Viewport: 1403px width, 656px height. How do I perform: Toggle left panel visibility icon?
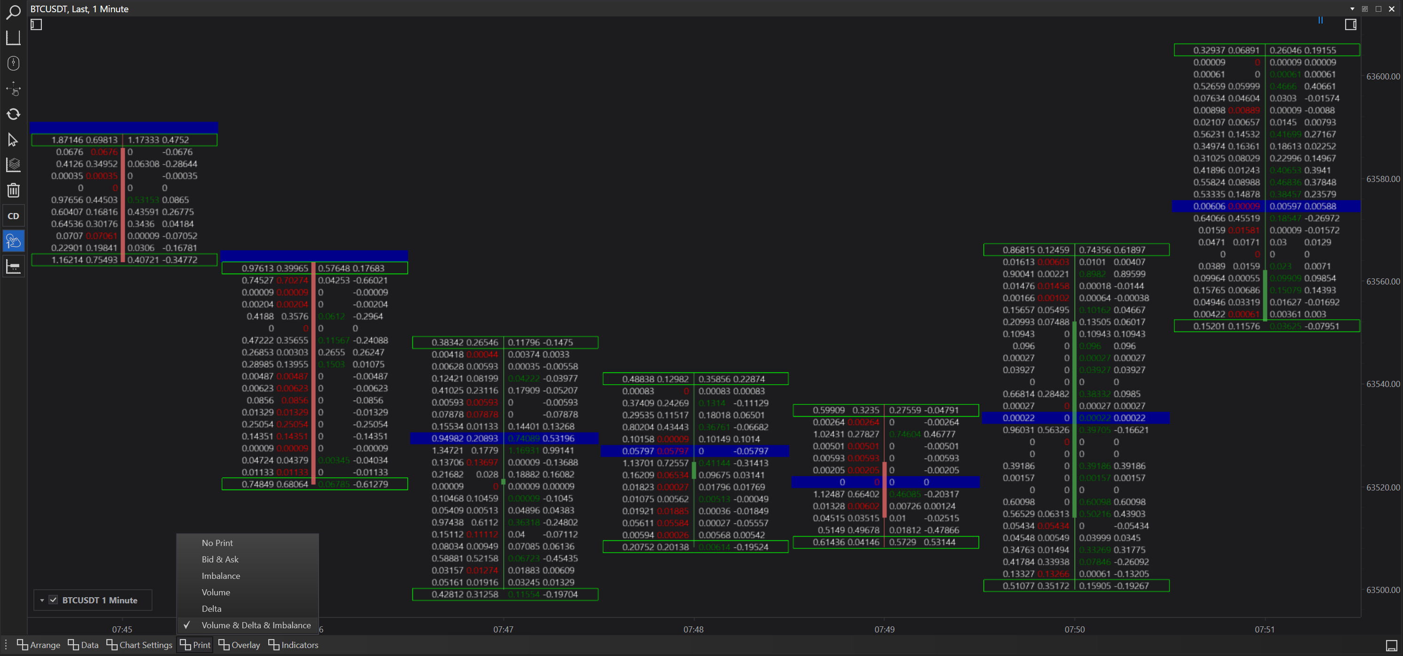tap(36, 24)
